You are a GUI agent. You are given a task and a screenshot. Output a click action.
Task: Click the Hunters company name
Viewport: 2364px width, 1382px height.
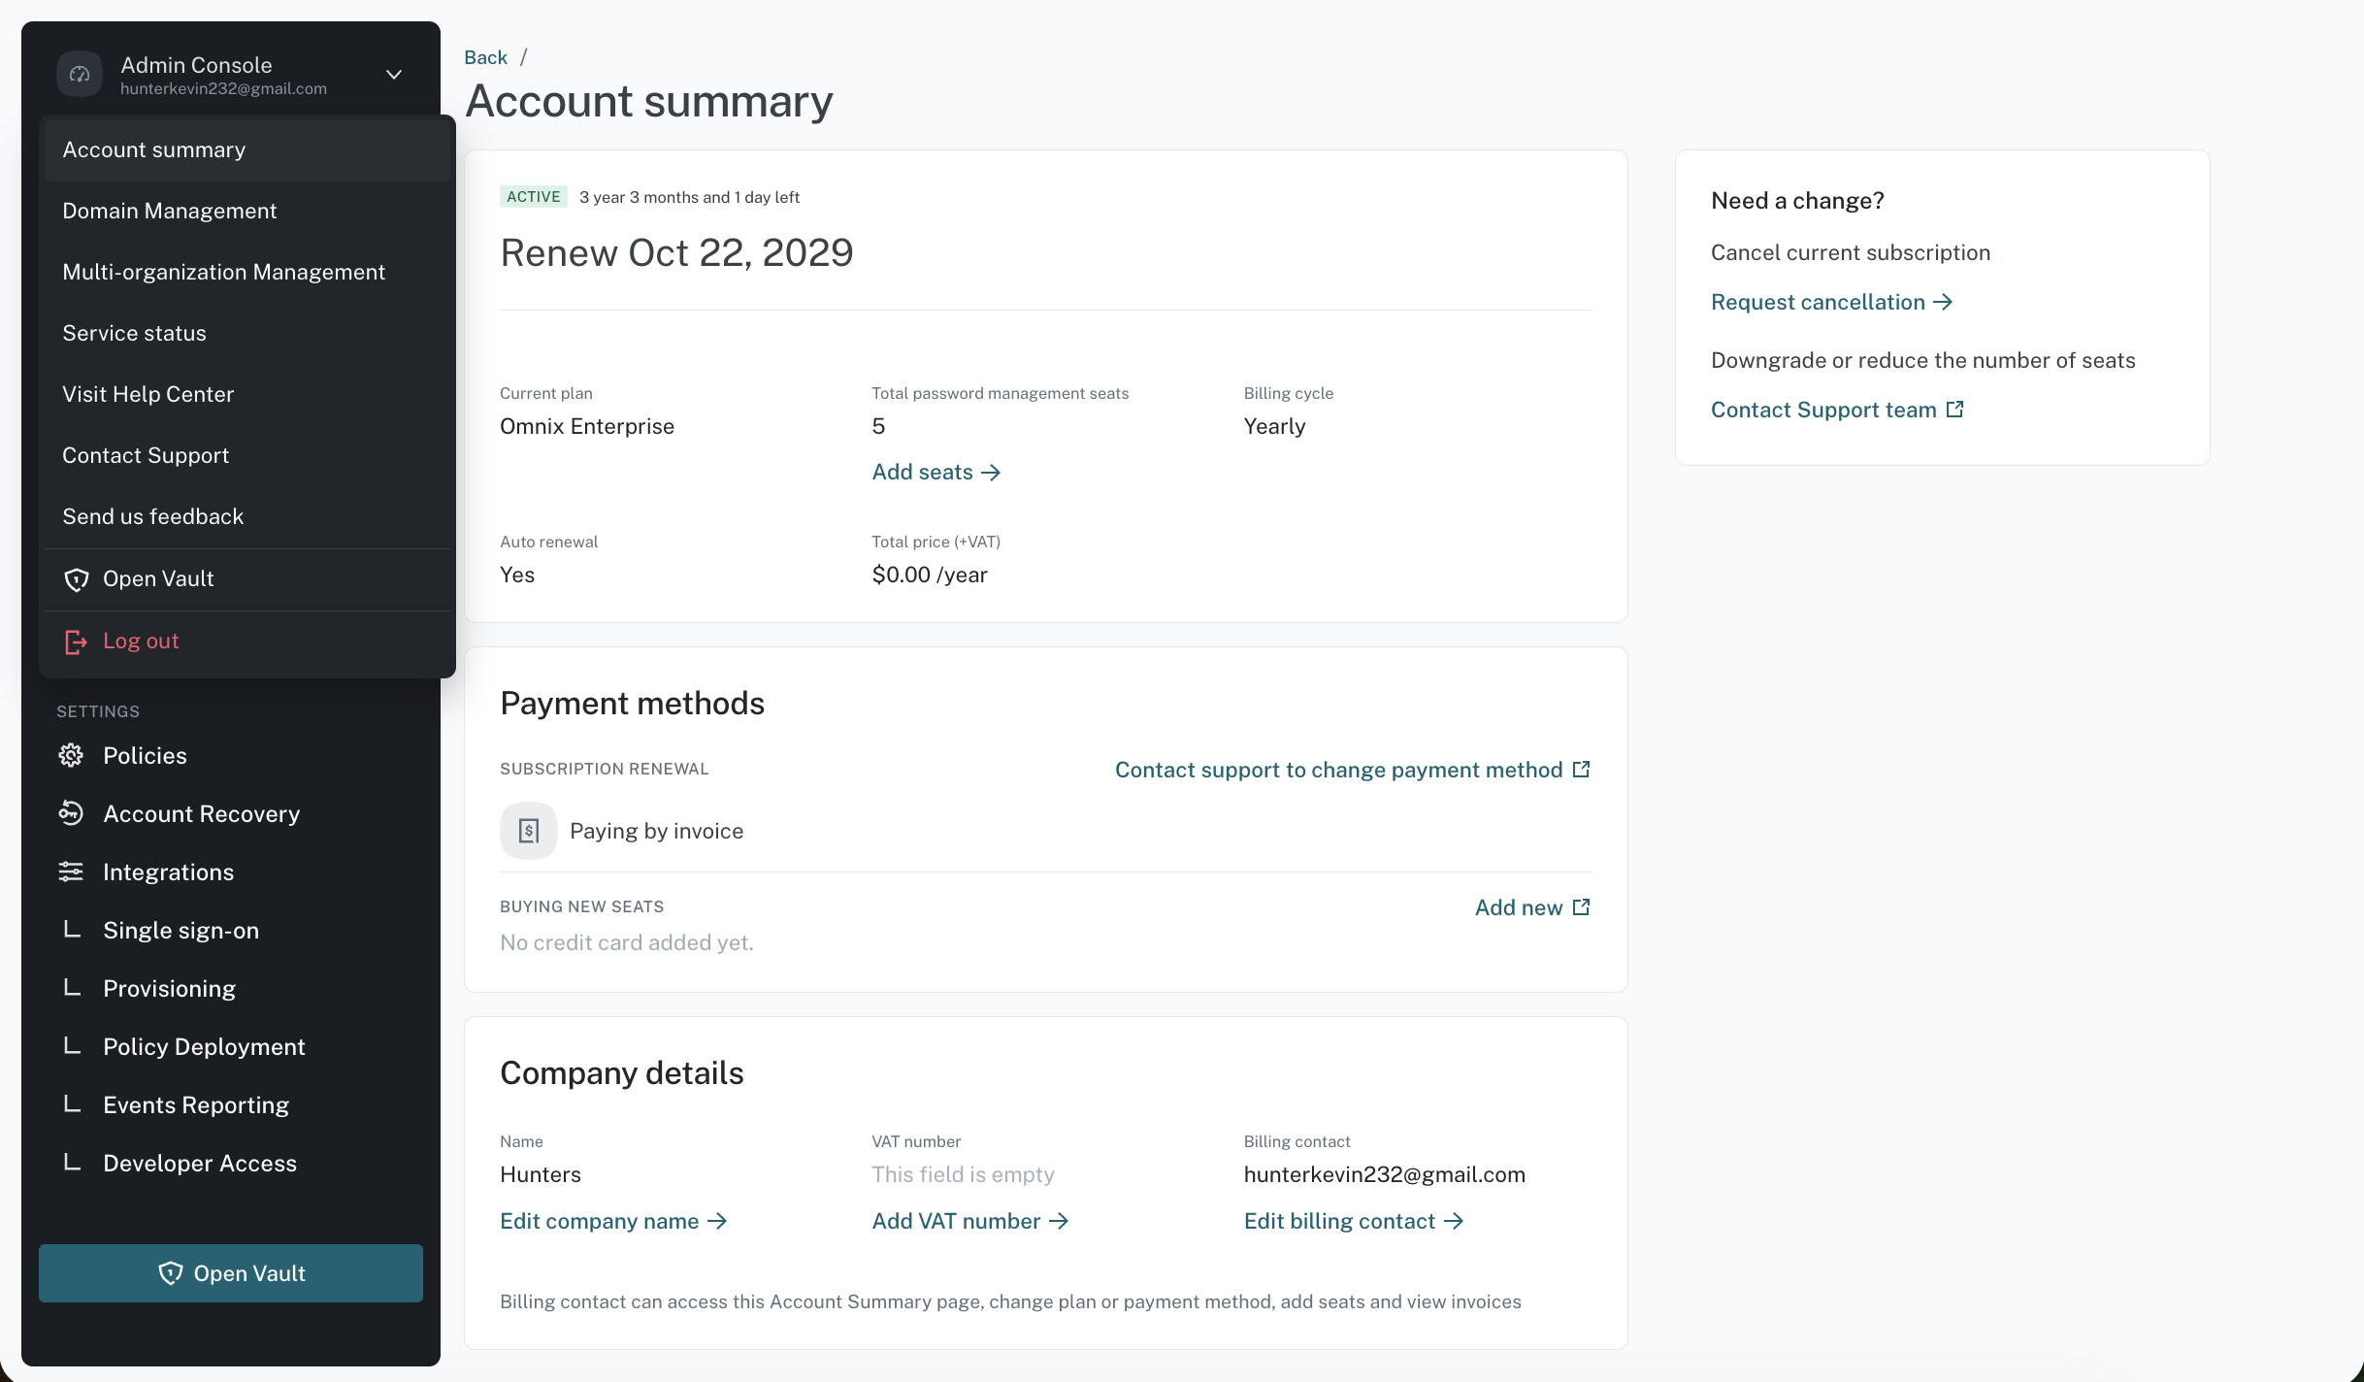(x=541, y=1174)
